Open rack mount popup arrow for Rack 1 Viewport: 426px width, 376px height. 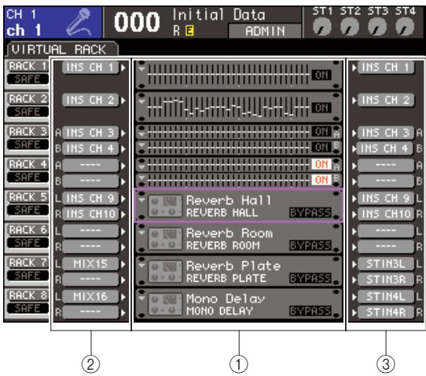click(141, 69)
